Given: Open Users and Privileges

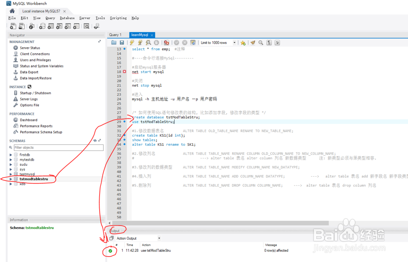Looking at the screenshot, I should coord(35,60).
